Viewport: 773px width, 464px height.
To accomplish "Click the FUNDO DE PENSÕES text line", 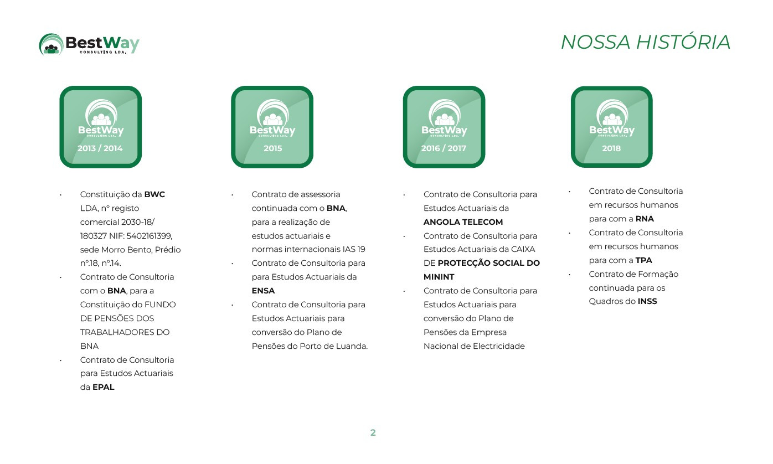I will (127, 305).
